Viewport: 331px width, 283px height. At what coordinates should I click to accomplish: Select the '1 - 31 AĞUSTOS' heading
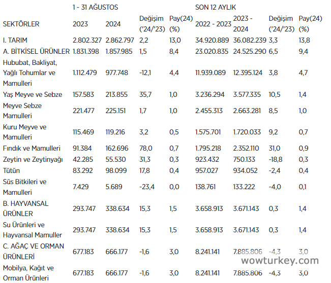(x=96, y=8)
